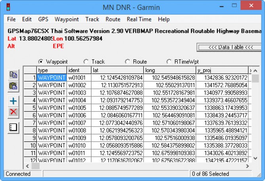Screen dimensions: 265x181
Task: Select the Track radio button
Action: click(86, 61)
